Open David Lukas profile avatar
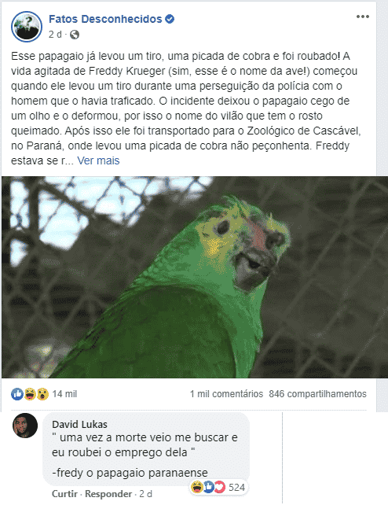 (25, 426)
